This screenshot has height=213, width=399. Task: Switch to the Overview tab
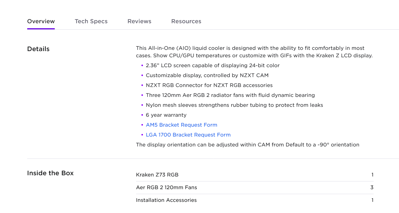(41, 21)
